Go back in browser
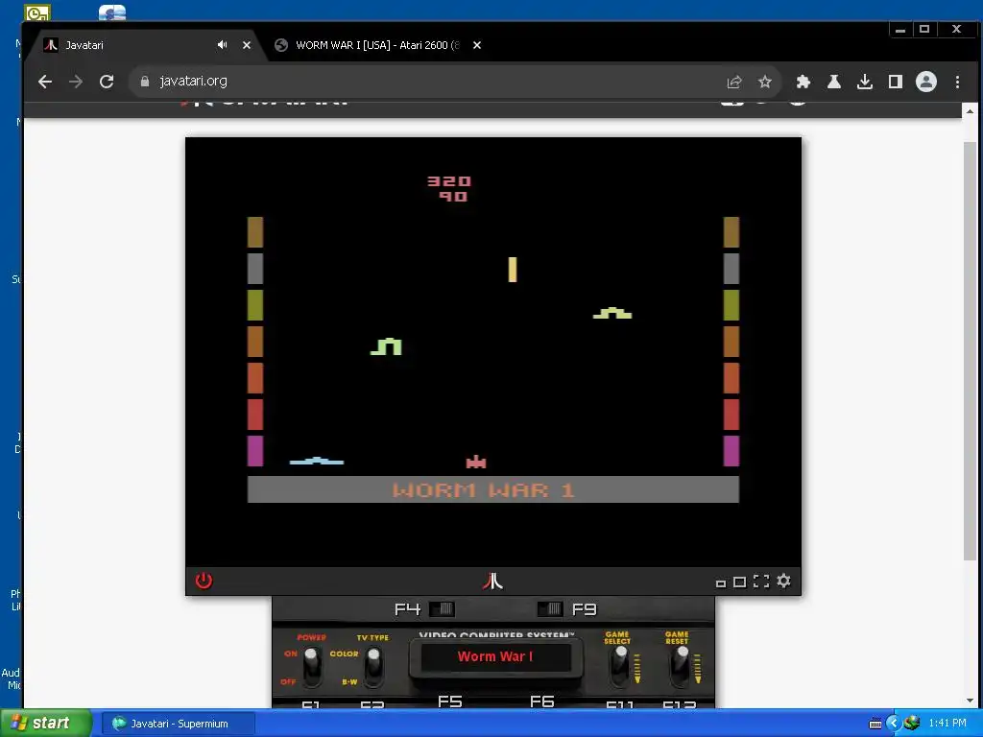The width and height of the screenshot is (983, 737). click(44, 82)
